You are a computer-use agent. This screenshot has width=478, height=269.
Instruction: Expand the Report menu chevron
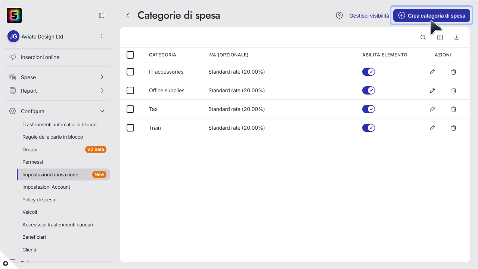[x=102, y=91]
